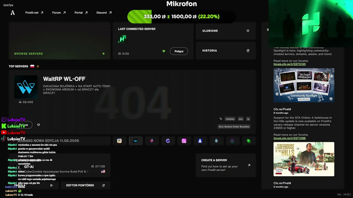Click the last connected server's green logo
353x198 pixels.
tap(122, 39)
